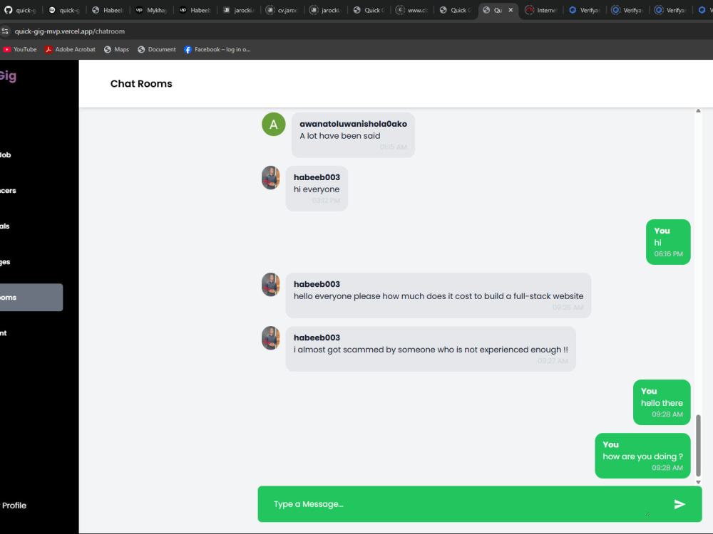Click habeeb003 name above the scammed message
Screen dimensions: 713x534
coord(317,337)
